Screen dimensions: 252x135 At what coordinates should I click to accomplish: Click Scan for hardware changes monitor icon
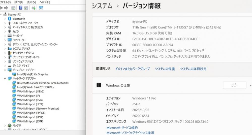click(41, 8)
